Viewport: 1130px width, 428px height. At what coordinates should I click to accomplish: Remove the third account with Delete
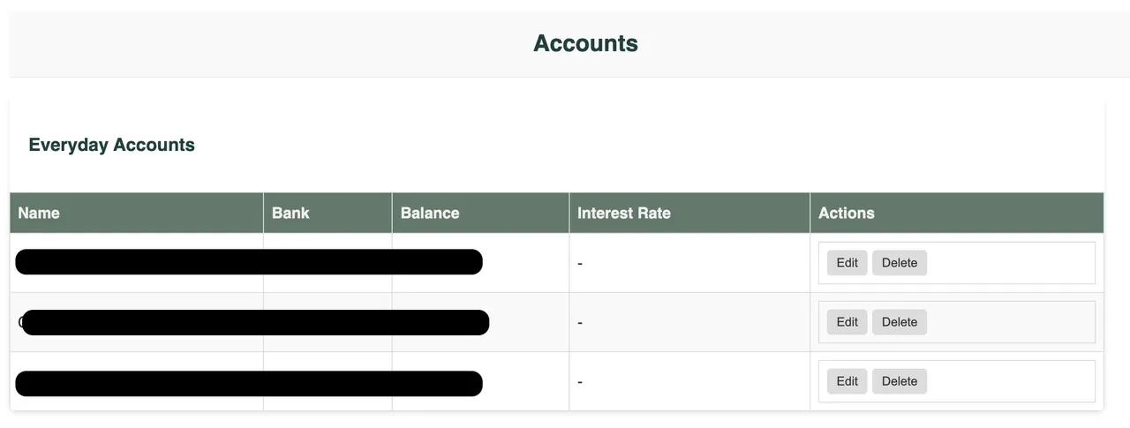coord(900,381)
